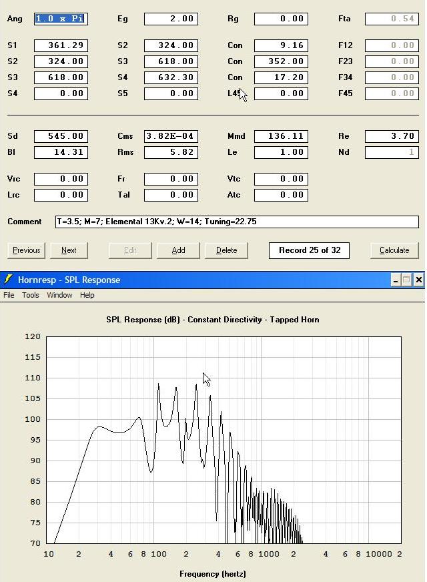Open the Window menu
The height and width of the screenshot is (582, 427).
pos(59,295)
